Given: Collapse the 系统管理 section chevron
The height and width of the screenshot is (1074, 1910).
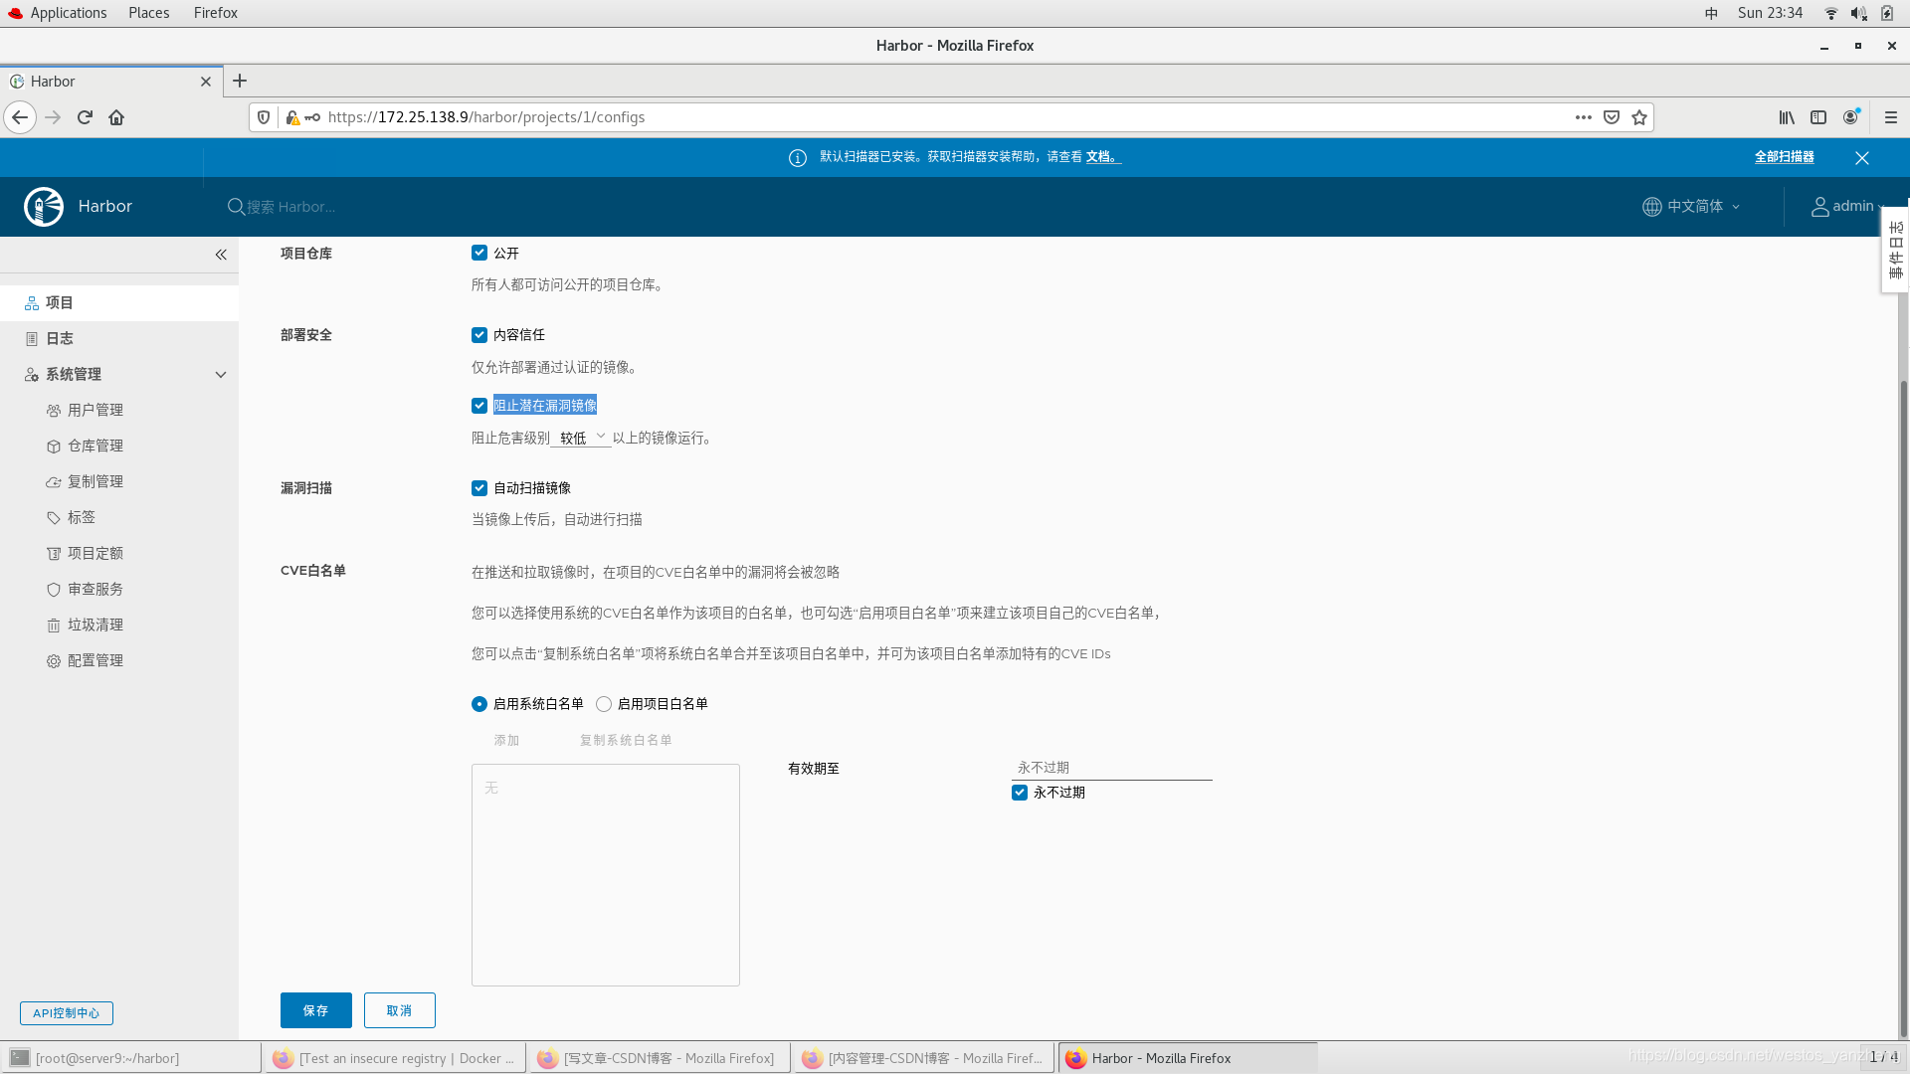Looking at the screenshot, I should [221, 375].
